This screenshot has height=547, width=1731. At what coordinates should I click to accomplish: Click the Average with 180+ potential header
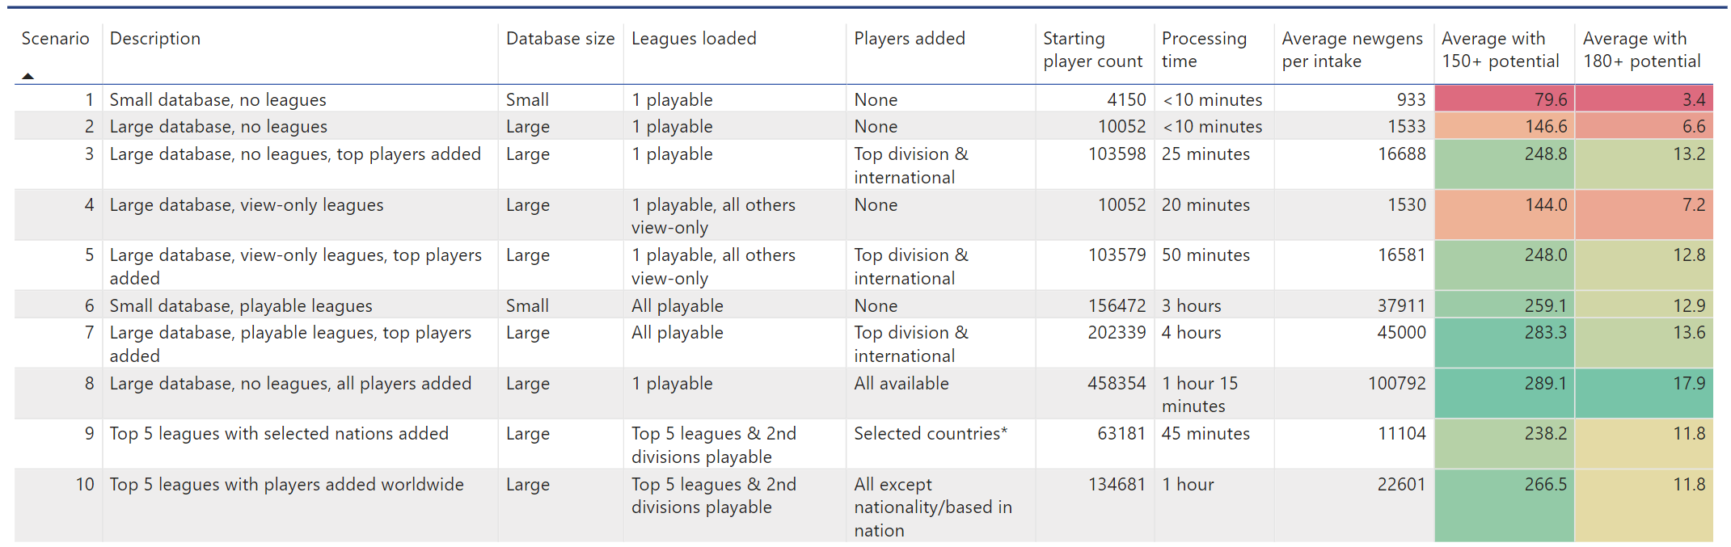tap(1641, 50)
